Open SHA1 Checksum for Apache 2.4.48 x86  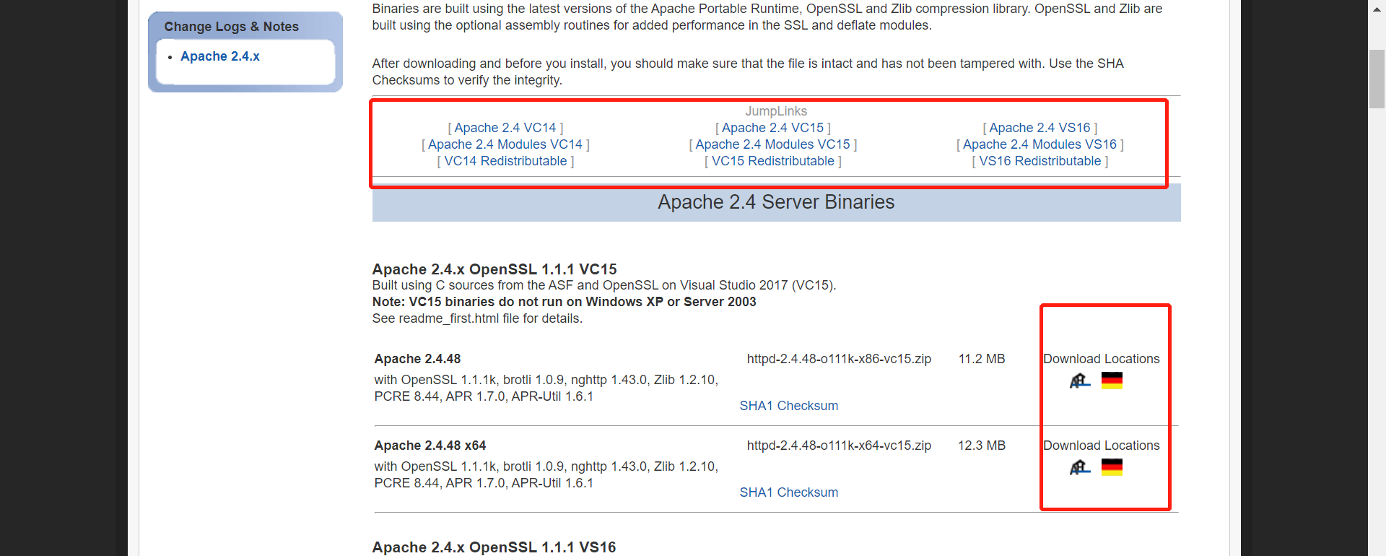[x=789, y=406]
